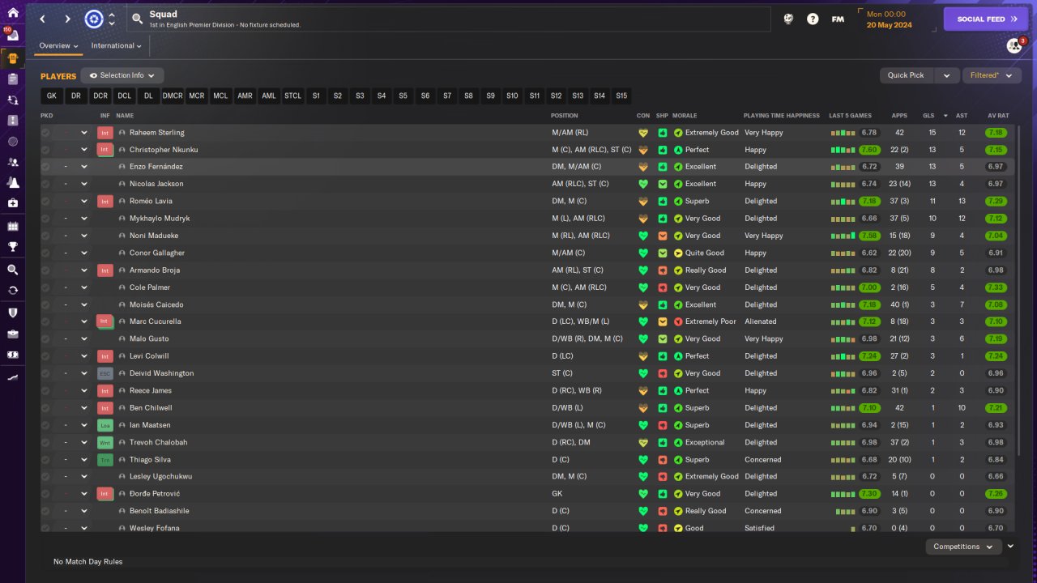Open the cone-shaped Training icon in sidebar
This screenshot has height=583, width=1037.
point(12,183)
